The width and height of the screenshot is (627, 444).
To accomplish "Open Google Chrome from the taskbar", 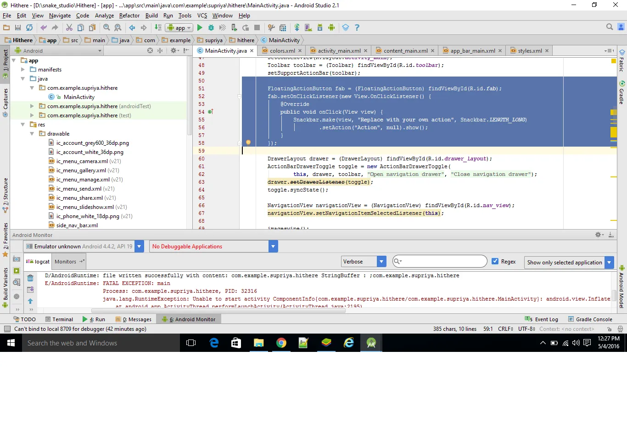I will tap(281, 343).
